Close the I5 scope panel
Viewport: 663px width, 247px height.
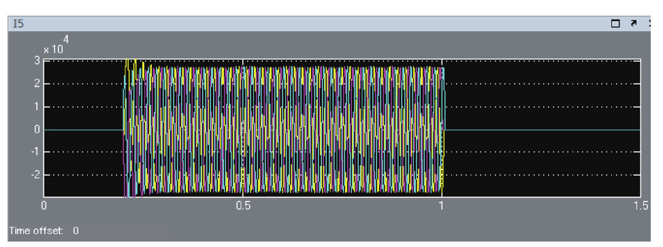coord(649,24)
